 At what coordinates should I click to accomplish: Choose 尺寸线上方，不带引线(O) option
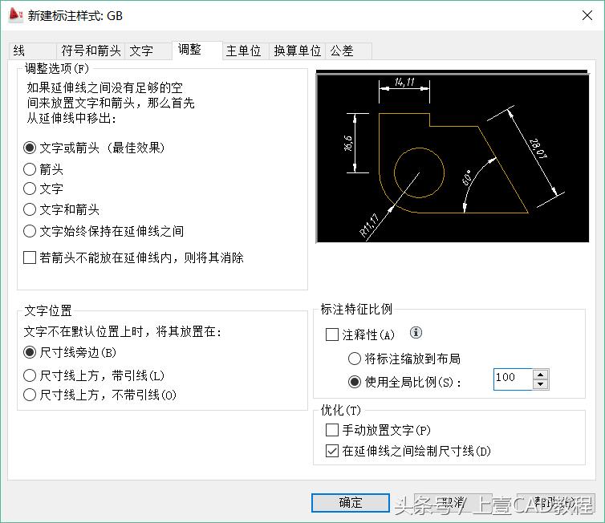click(100, 395)
